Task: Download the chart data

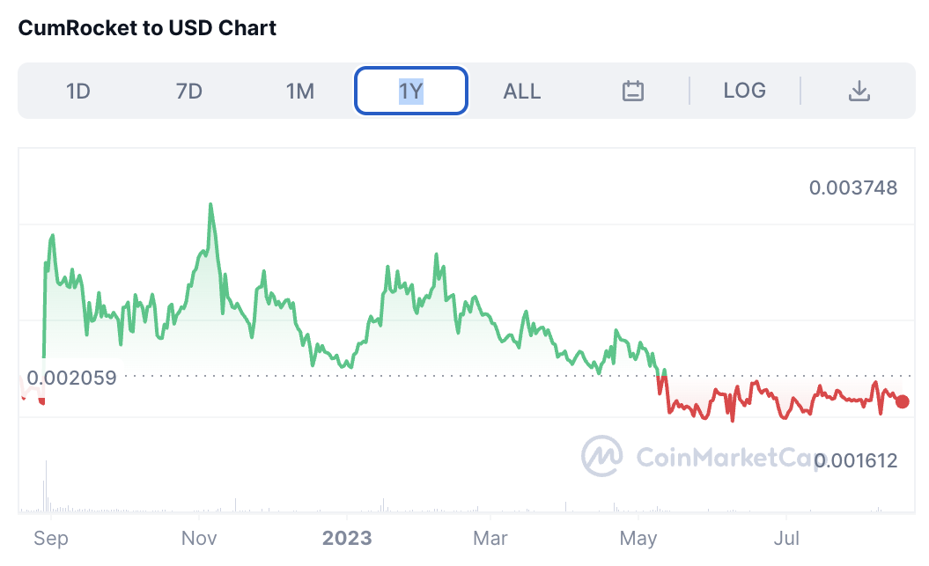Action: (859, 91)
